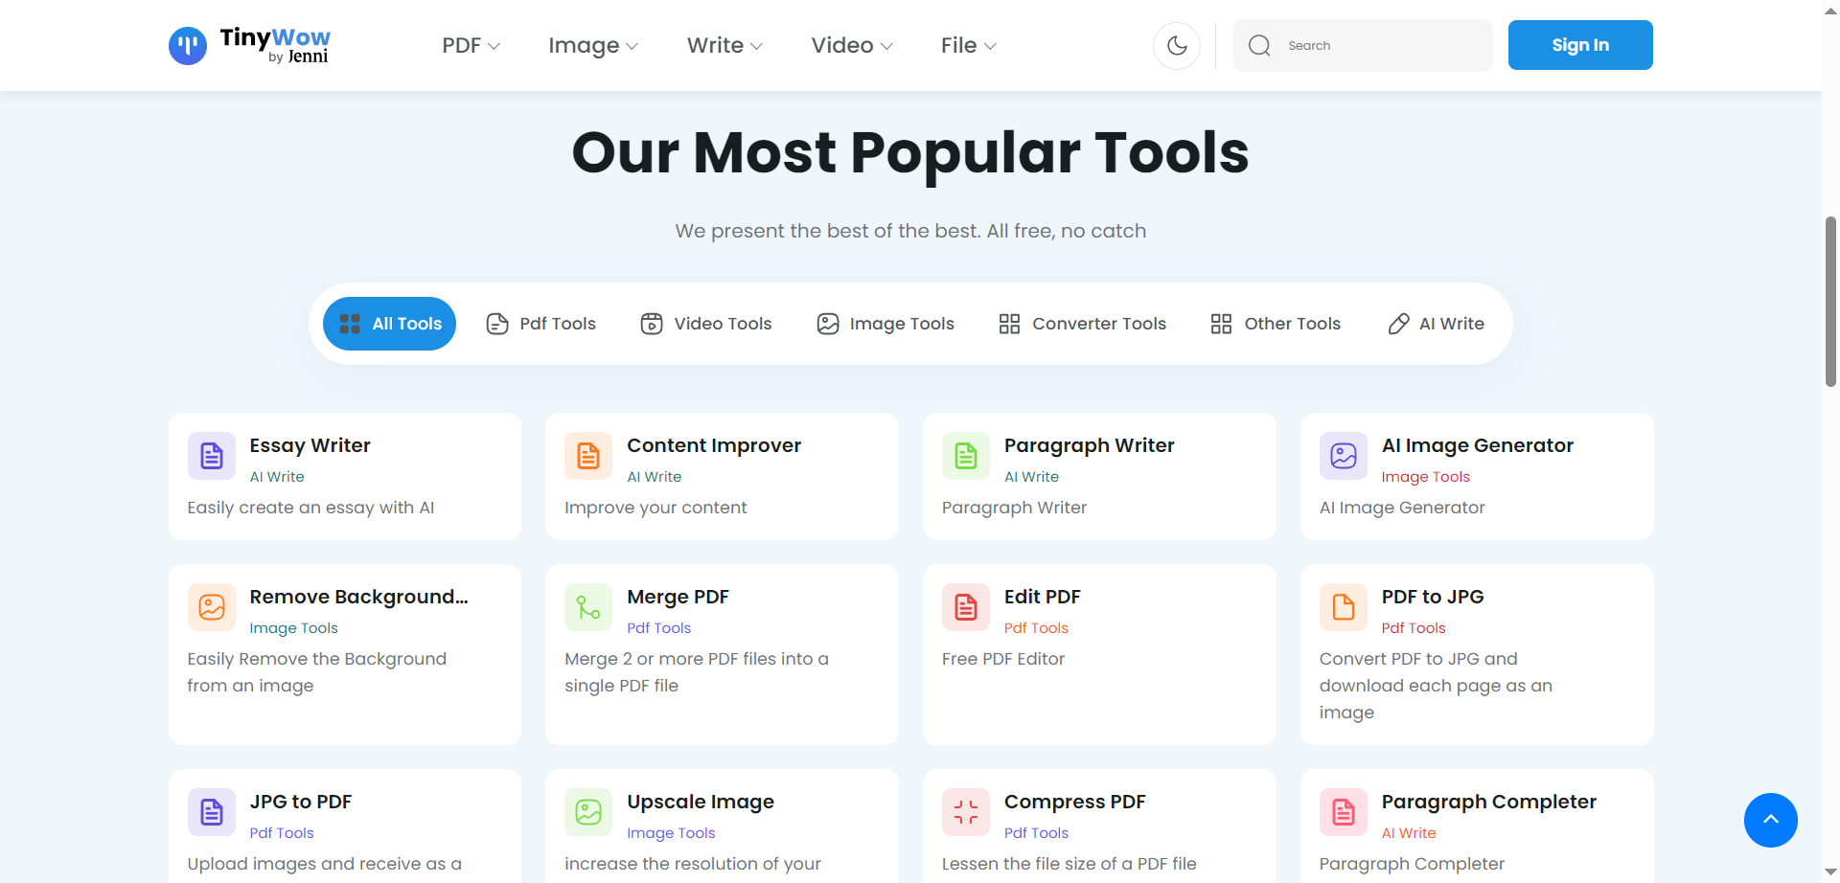
Task: Open the Paragraph Writer tool link
Action: (x=1089, y=445)
